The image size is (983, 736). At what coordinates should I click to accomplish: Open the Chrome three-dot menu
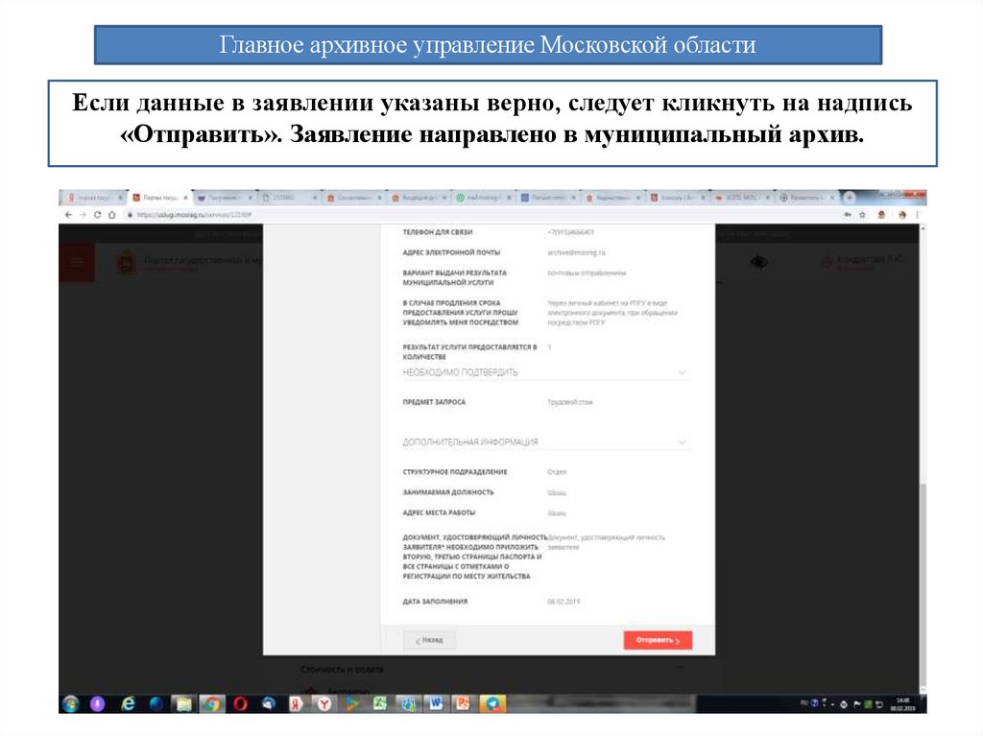[x=917, y=214]
